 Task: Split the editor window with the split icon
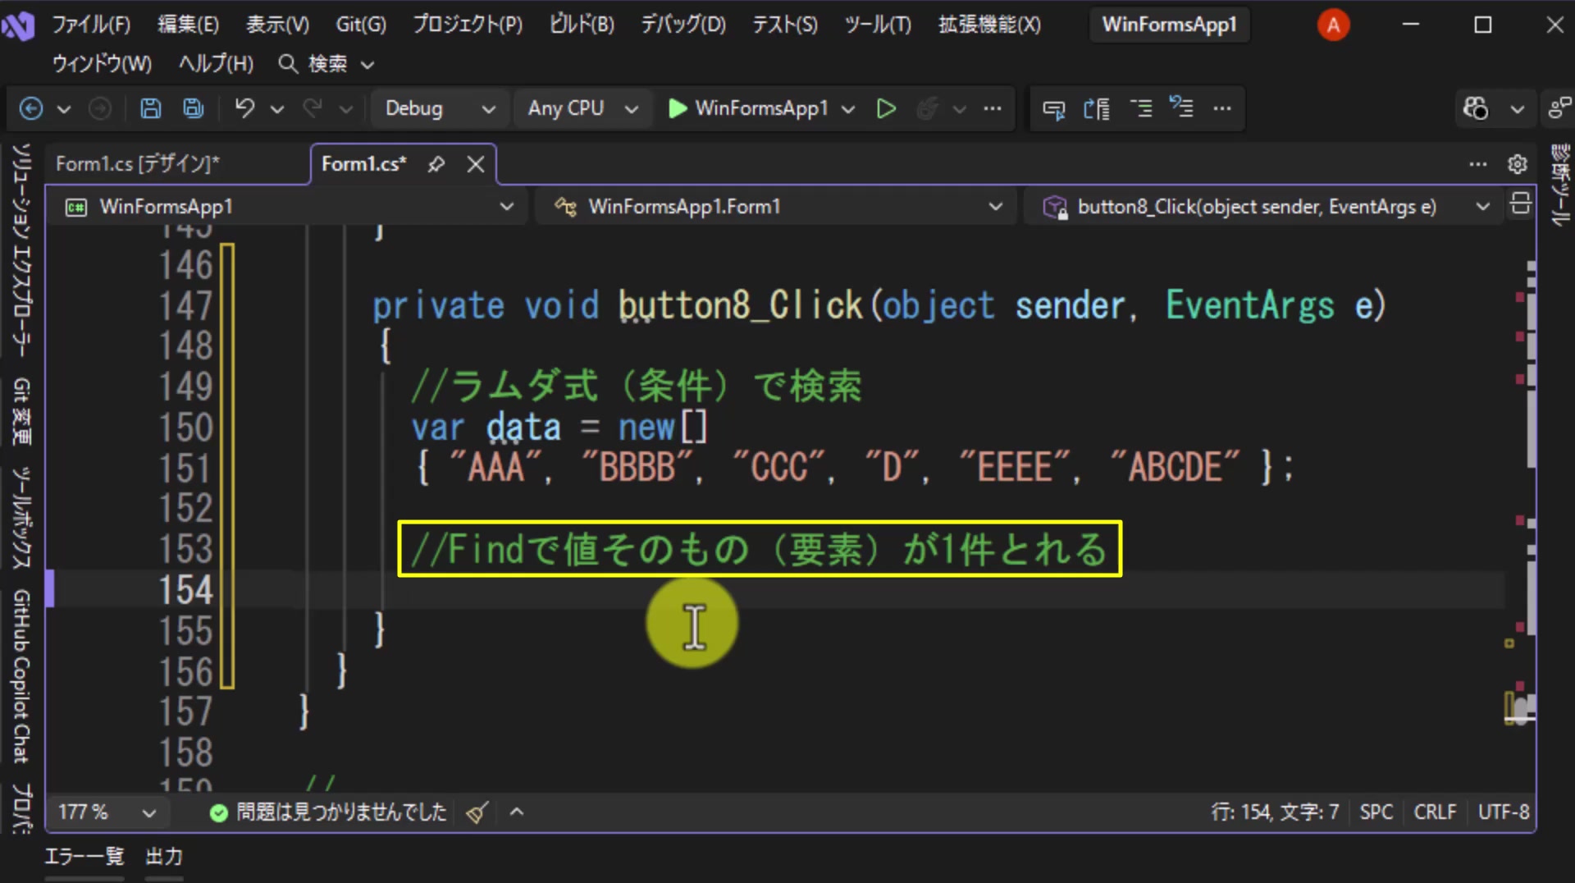point(1520,204)
